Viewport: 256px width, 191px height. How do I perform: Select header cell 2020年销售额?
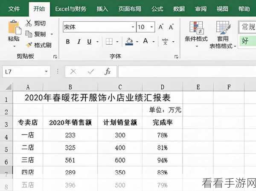(70, 123)
